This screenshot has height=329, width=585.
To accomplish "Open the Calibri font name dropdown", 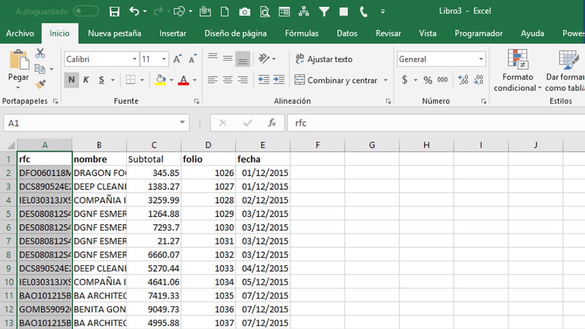I will tap(134, 59).
